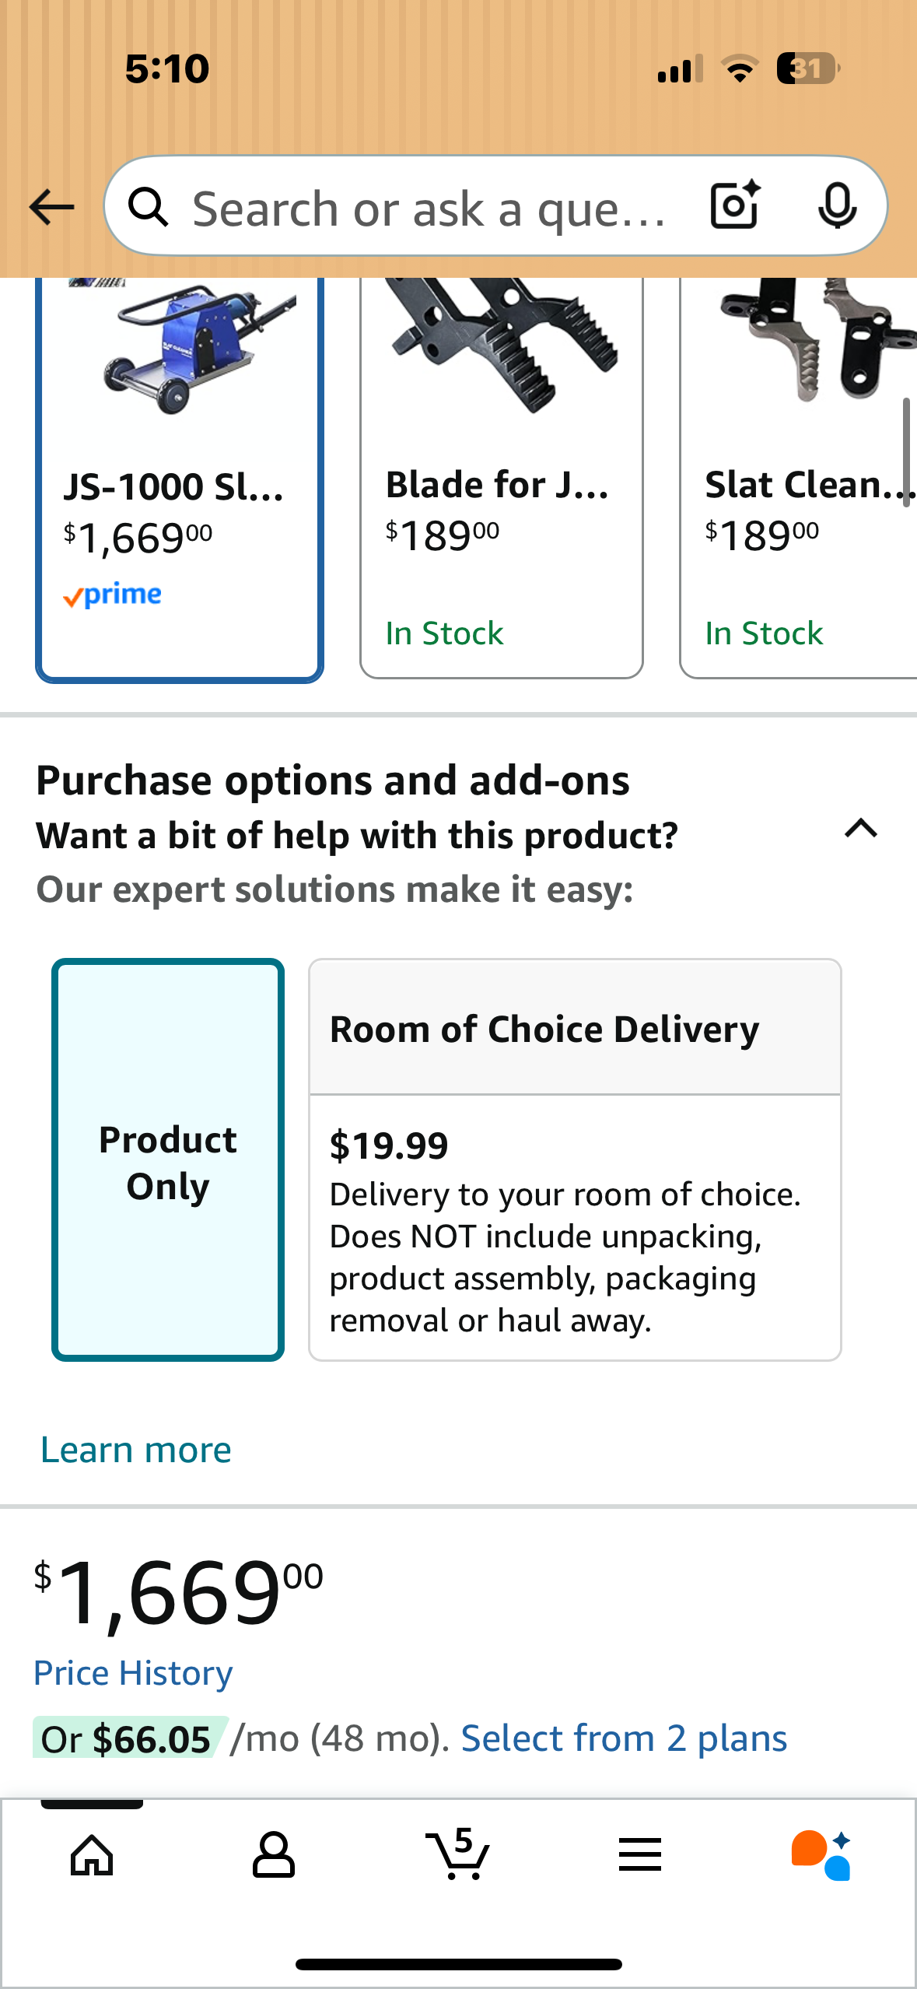The width and height of the screenshot is (917, 1989).
Task: Open the Home tab icon
Action: (92, 1855)
